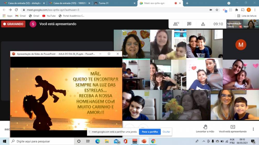
Task: Open PowerPoint from the Windows taskbar
Action: tap(144, 141)
